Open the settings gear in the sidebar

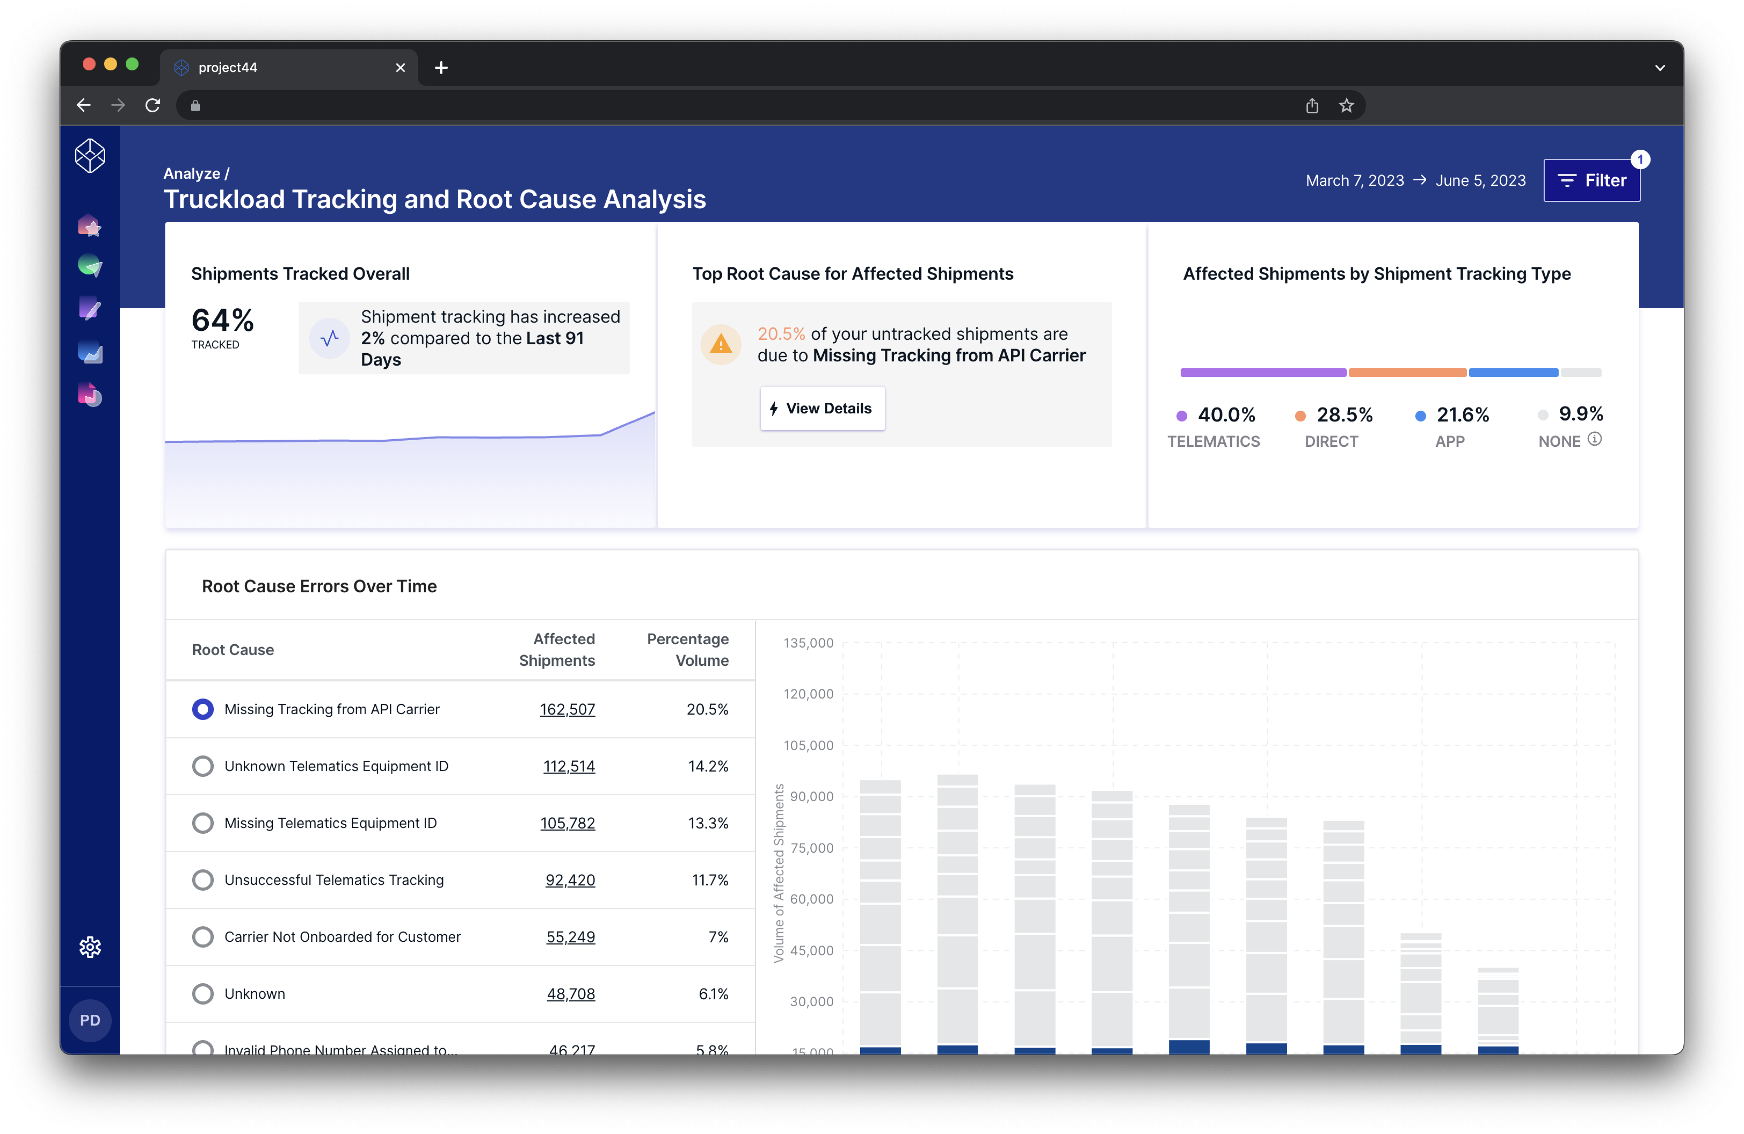[90, 946]
